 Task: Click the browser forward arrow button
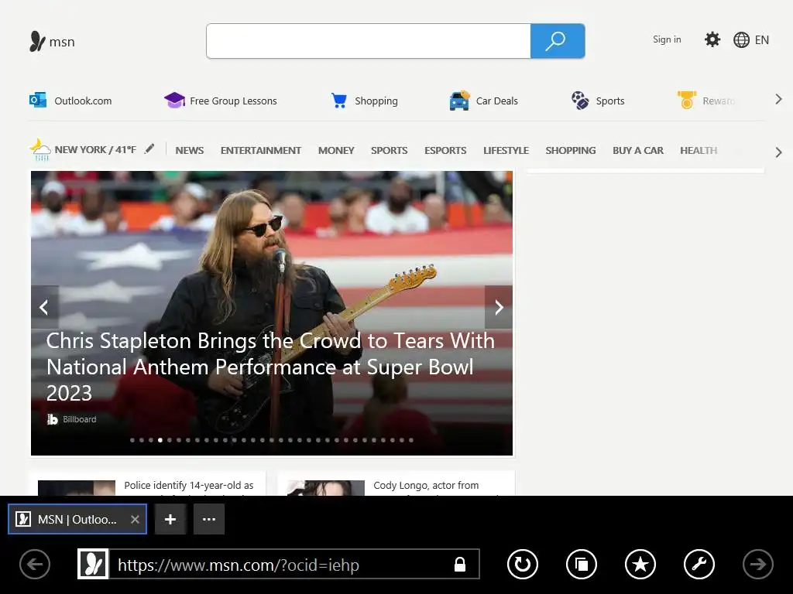pos(757,564)
